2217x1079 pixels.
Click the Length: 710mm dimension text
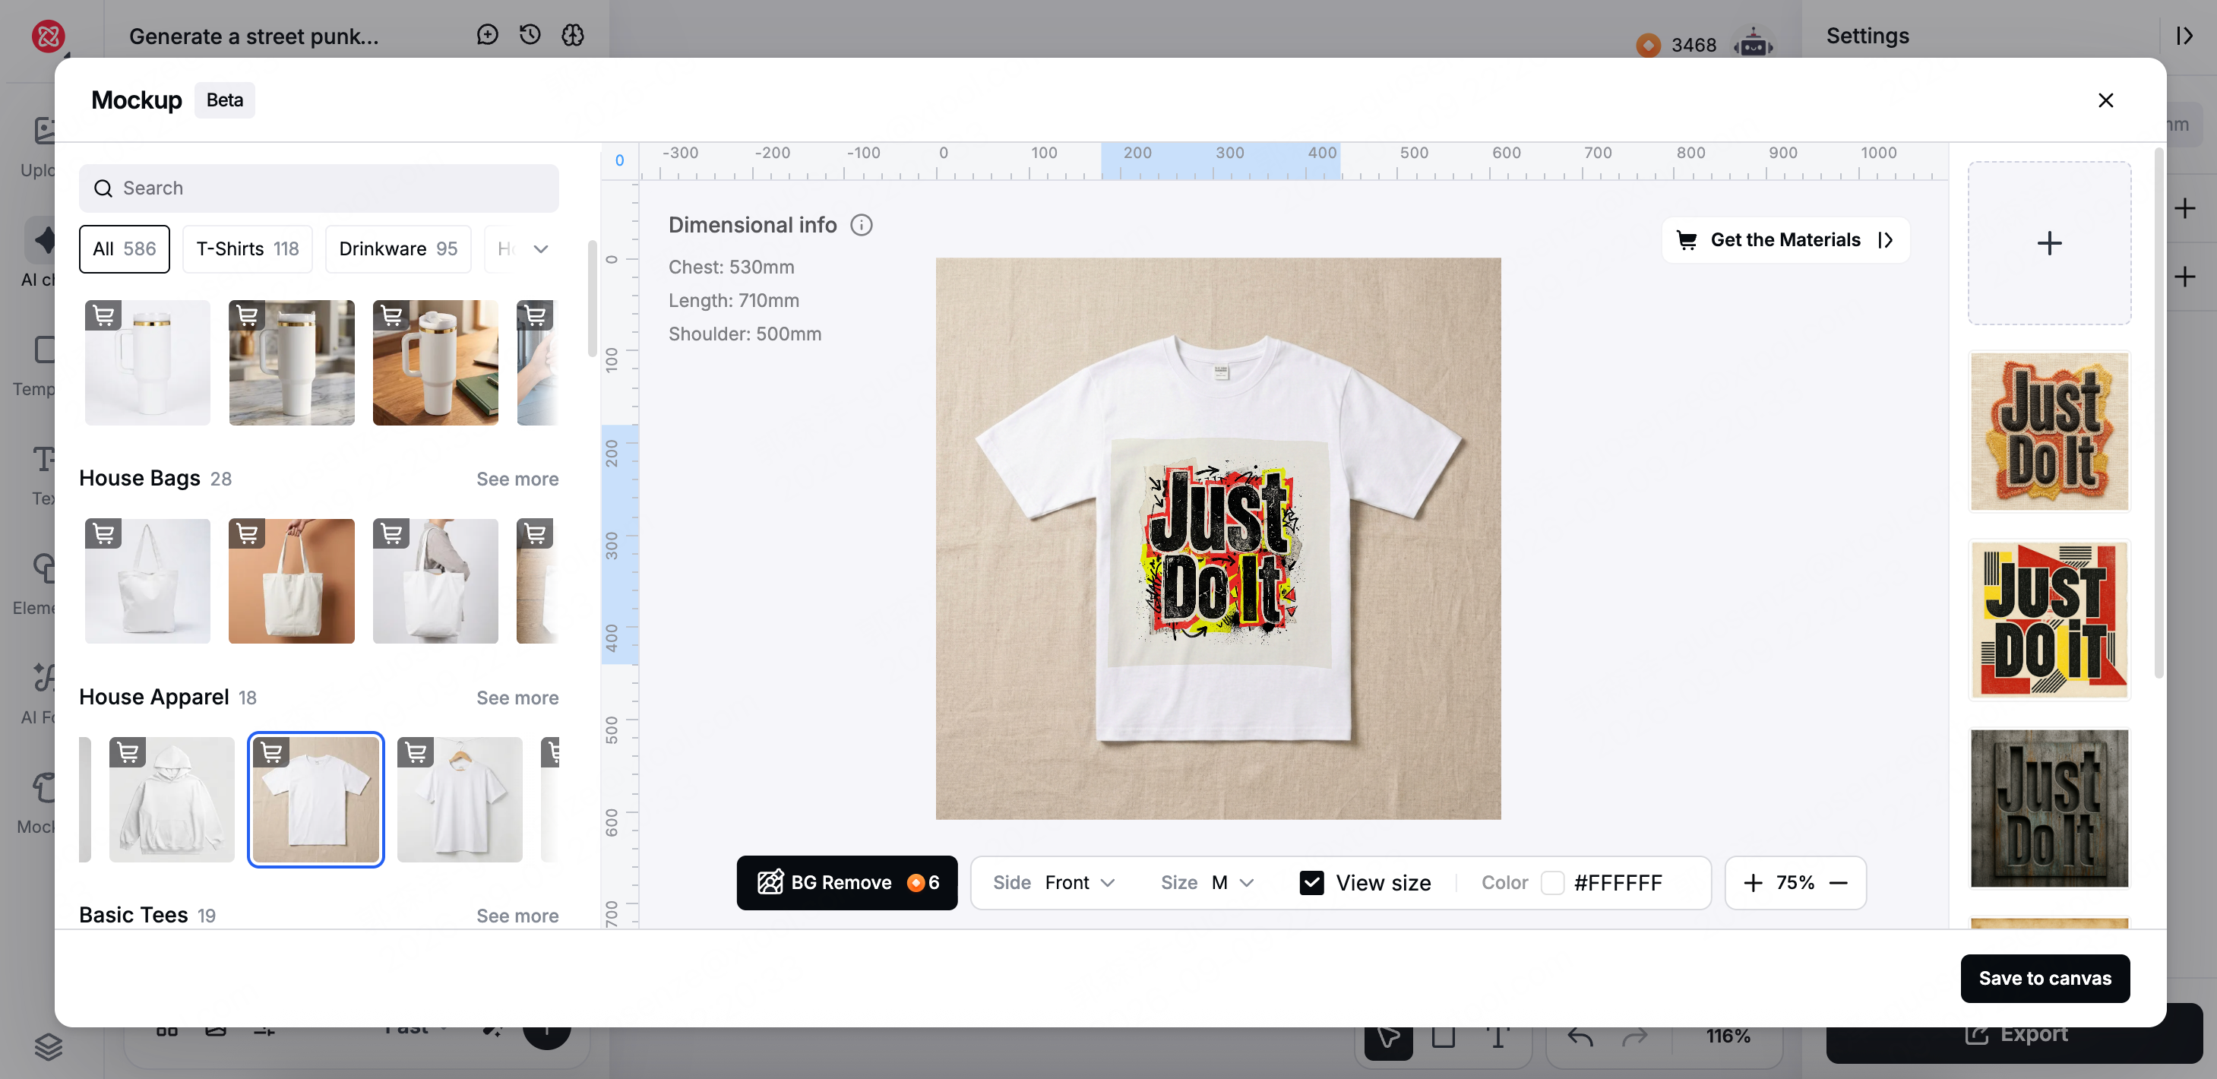click(733, 301)
